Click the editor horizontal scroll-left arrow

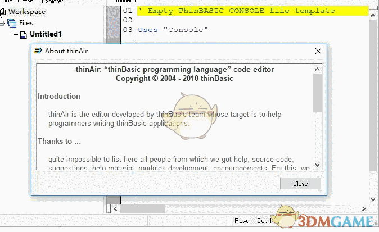115,208
